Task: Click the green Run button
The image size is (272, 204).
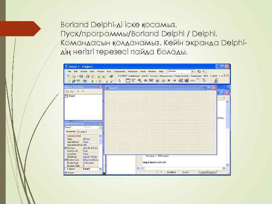Action: [93, 81]
